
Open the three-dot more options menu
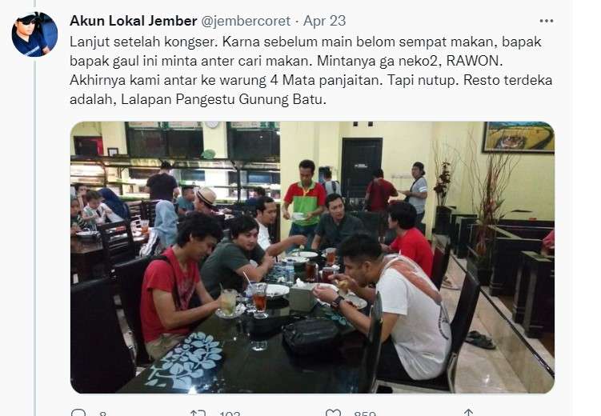pyautogui.click(x=547, y=21)
